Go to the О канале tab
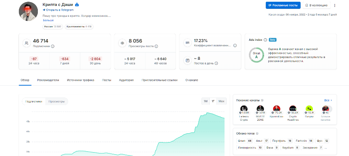Image resolution: width=349 pixels, height=156 pixels. click(x=192, y=80)
